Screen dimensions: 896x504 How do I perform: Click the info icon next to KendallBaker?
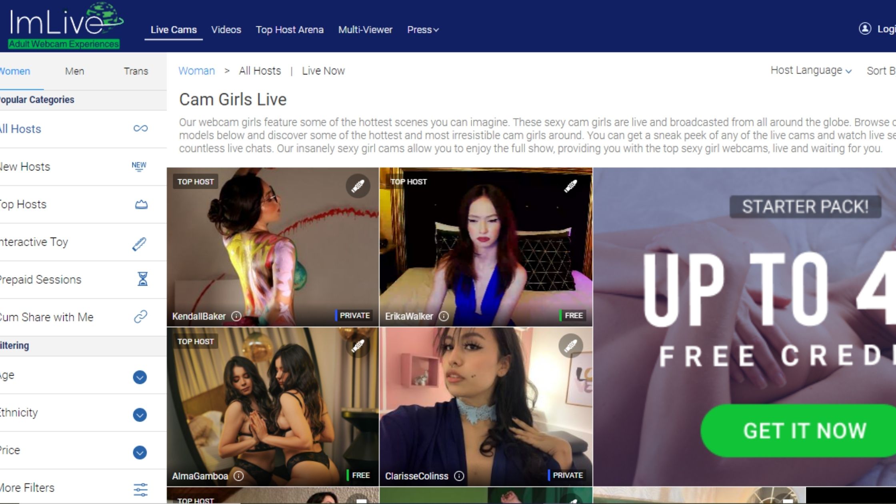(236, 316)
